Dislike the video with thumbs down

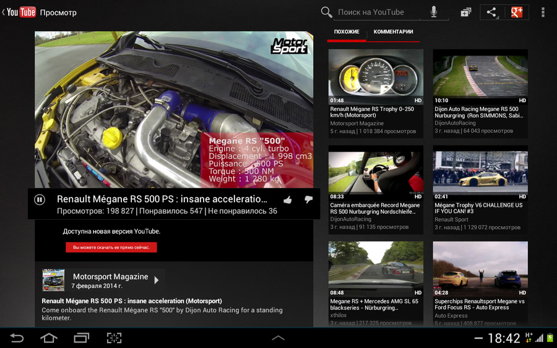[x=308, y=200]
